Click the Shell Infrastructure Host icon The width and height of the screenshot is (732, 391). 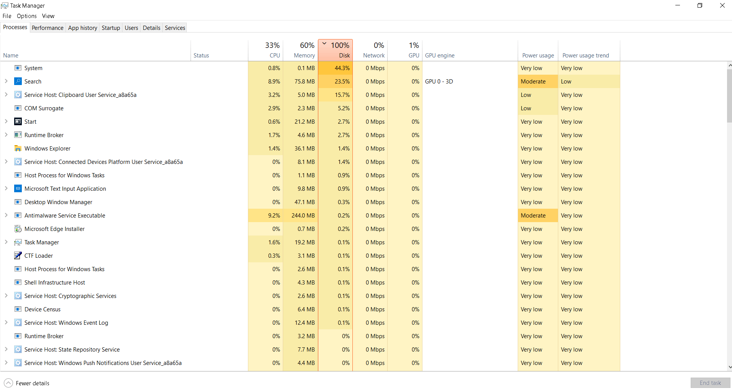coord(18,282)
